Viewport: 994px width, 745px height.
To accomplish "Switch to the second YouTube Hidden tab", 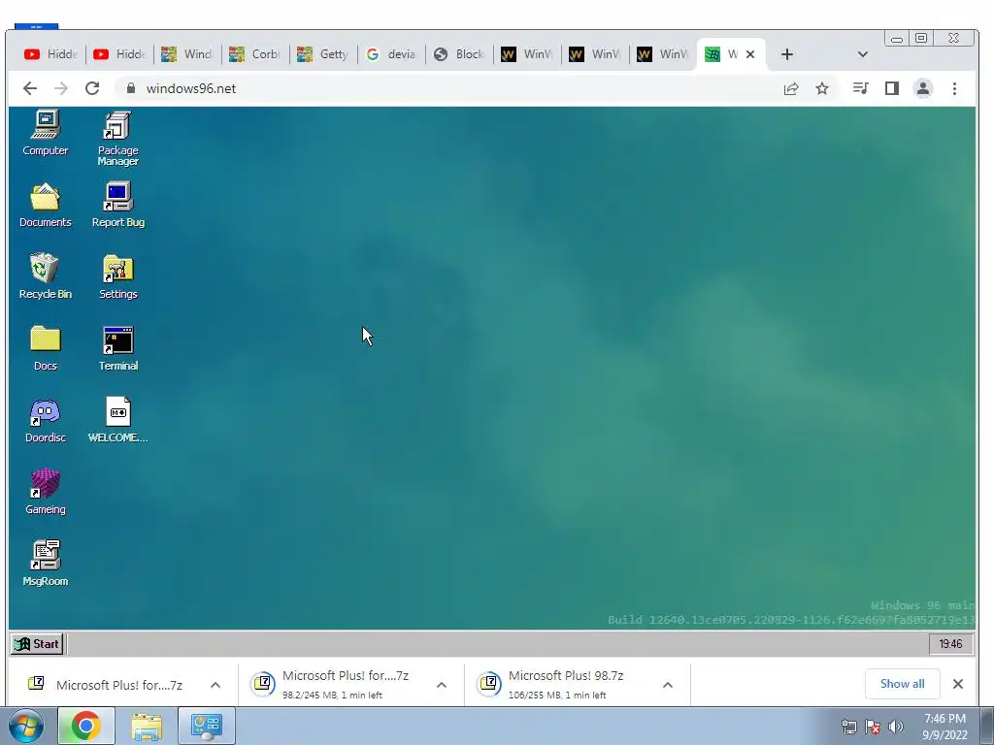I will (x=119, y=54).
